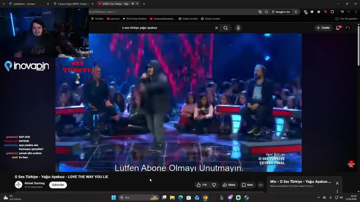
Task: Open a new browser tab with plus
Action: click(144, 4)
